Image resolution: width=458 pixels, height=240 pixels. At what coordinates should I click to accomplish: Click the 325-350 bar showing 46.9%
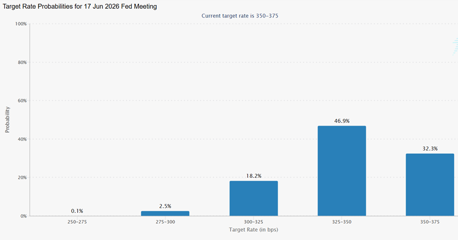point(342,171)
